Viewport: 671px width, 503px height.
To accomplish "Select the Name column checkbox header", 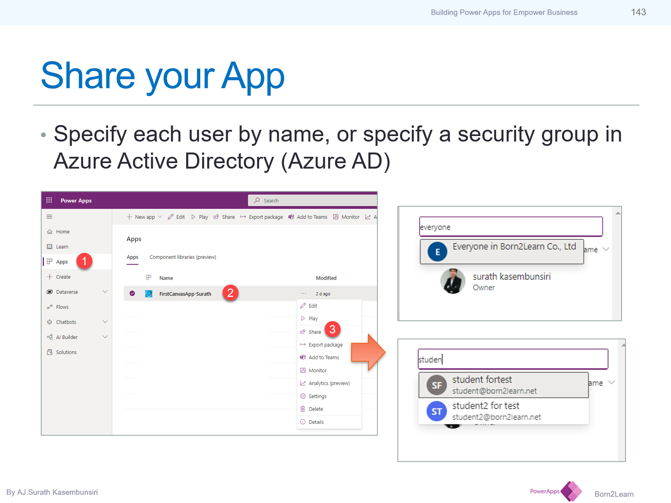I will tap(149, 278).
